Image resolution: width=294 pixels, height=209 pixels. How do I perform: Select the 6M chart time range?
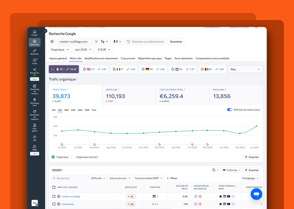(x=54, y=110)
